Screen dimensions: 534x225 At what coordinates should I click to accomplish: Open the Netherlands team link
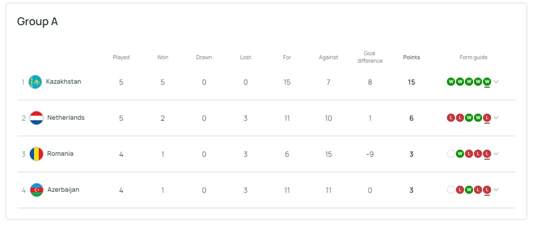66,118
